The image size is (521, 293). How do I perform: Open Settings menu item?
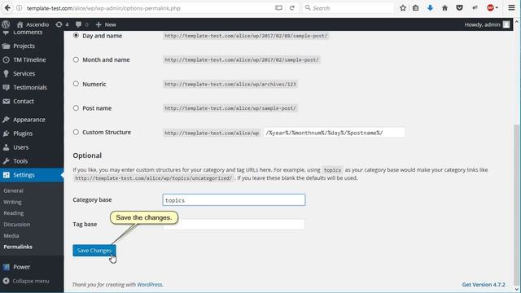(x=32, y=175)
